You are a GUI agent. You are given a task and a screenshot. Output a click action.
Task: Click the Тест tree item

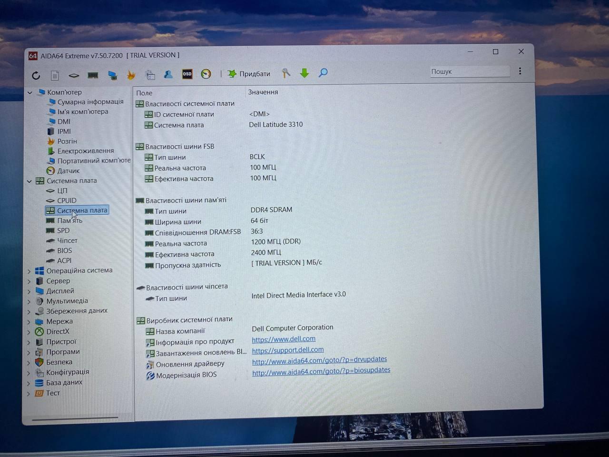pos(53,393)
